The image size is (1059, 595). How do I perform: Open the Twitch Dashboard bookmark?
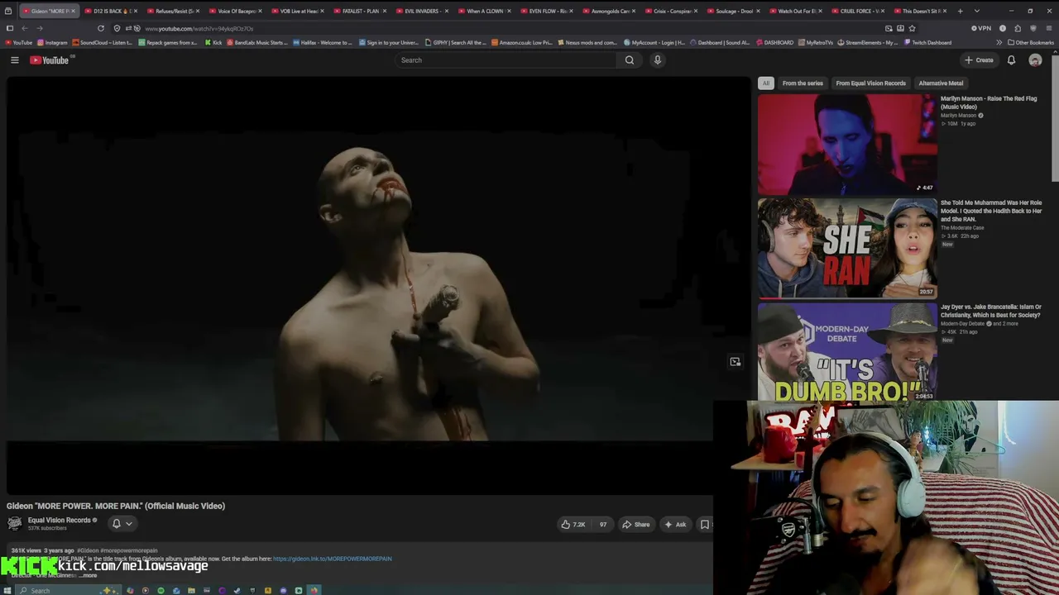tap(928, 42)
